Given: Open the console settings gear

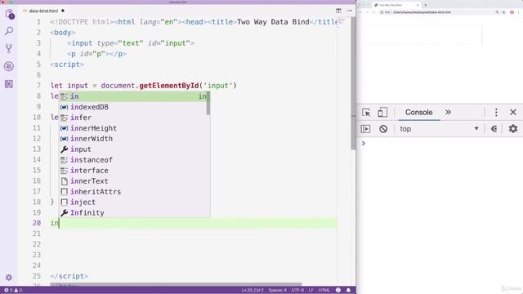Looking at the screenshot, I should click(513, 129).
